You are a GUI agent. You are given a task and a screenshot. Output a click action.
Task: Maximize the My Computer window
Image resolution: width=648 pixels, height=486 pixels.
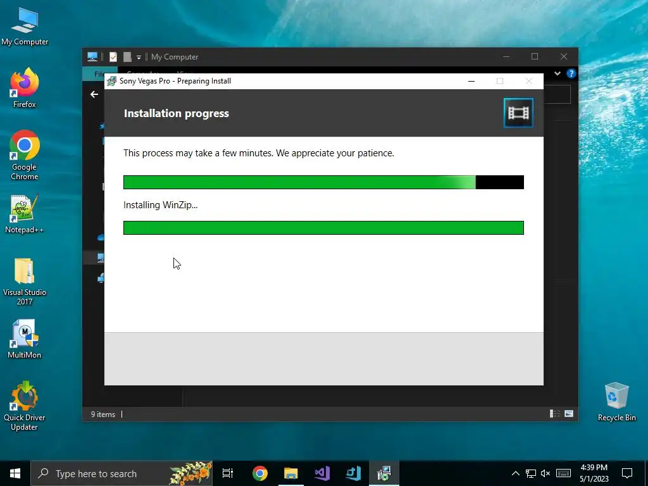pos(535,56)
